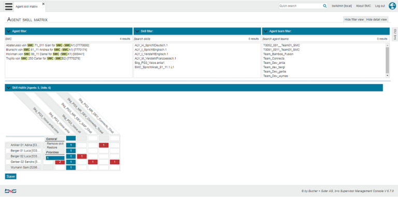Viewport: 398px width, 197px height.
Task: Choose Remove skill from context menu
Action: pos(55,144)
